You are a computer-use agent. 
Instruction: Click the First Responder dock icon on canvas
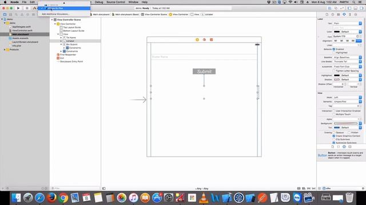(x=204, y=40)
